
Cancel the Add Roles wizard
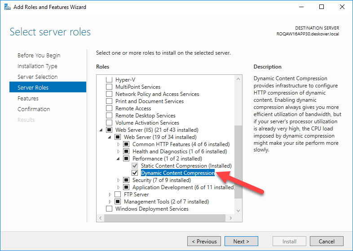[x=327, y=242]
